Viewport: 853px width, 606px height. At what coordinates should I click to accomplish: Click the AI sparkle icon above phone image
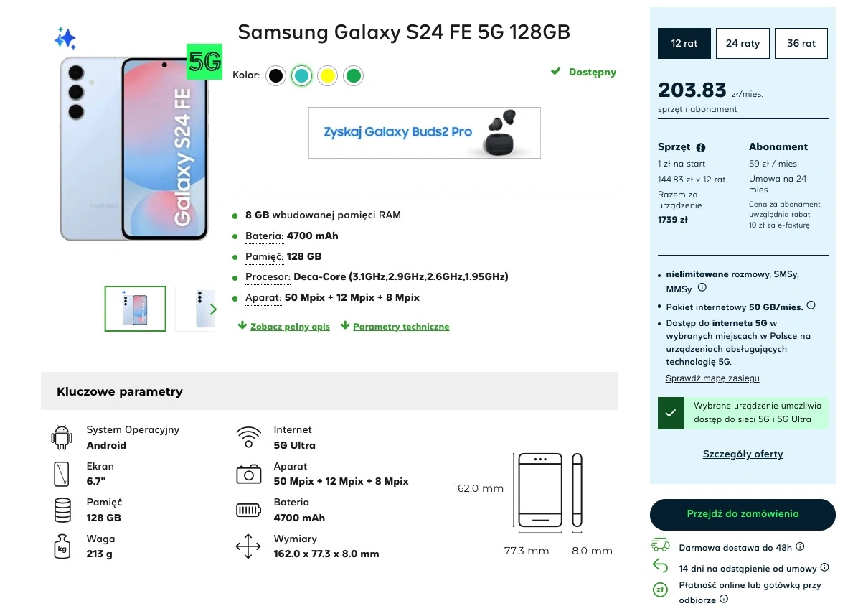(65, 38)
